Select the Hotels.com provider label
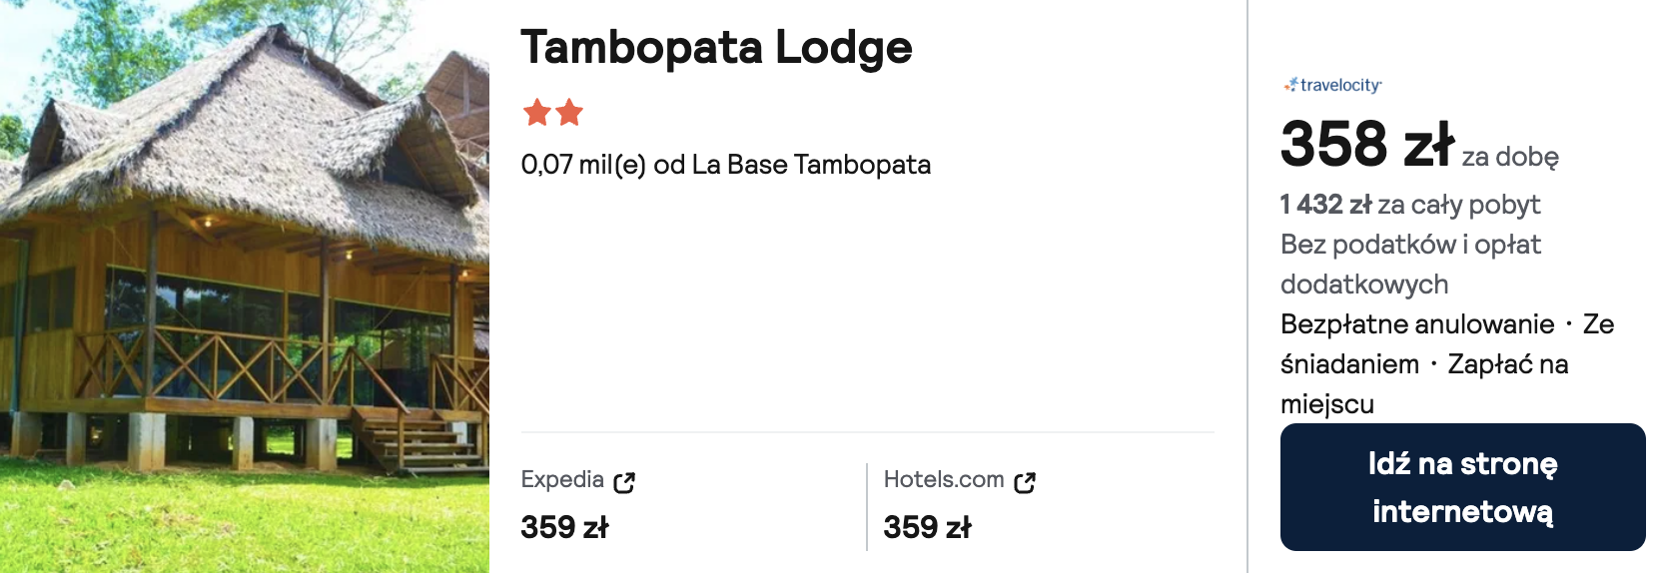 coord(944,479)
